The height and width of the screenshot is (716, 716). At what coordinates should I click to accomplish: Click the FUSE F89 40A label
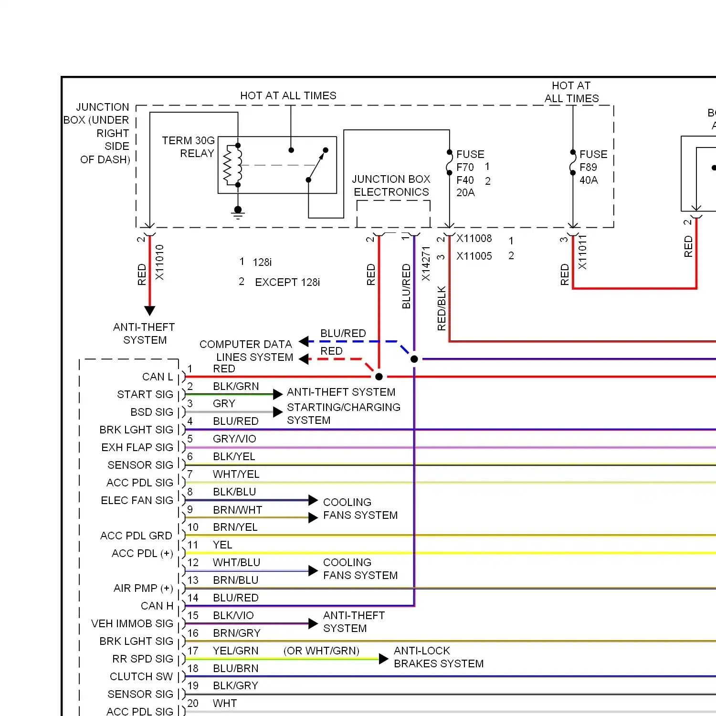pos(593,167)
